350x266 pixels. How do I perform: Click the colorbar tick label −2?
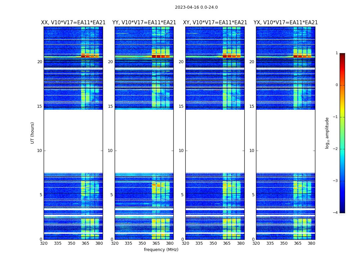[336, 149]
